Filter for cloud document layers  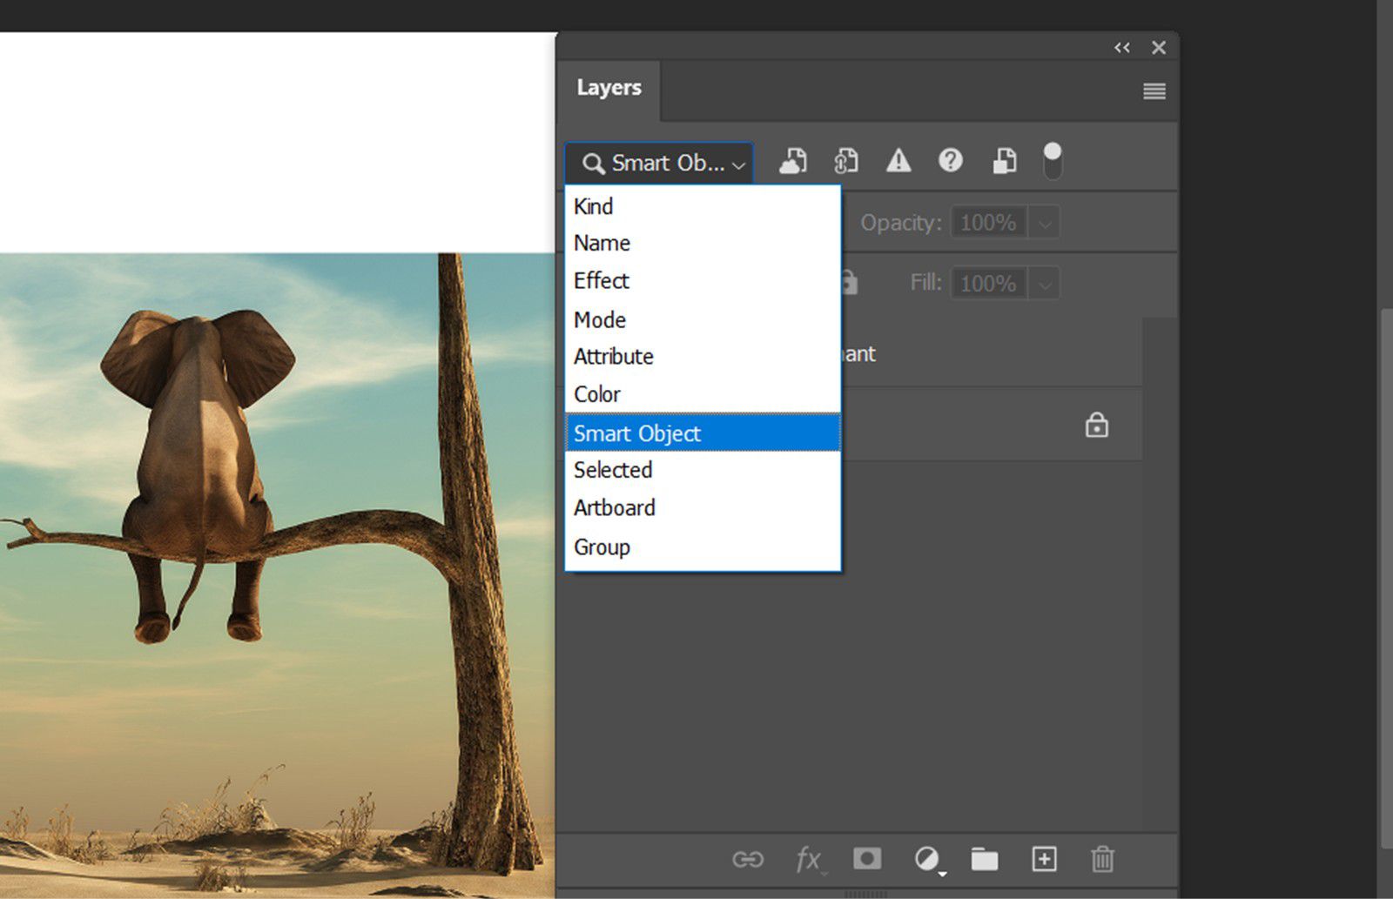pos(792,161)
